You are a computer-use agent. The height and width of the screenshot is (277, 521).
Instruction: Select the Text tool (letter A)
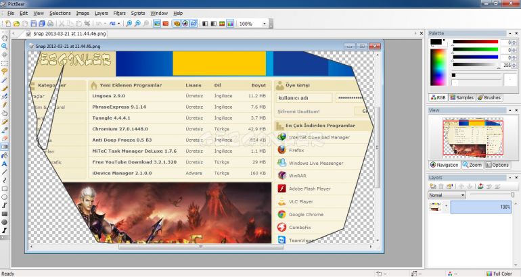[4, 164]
